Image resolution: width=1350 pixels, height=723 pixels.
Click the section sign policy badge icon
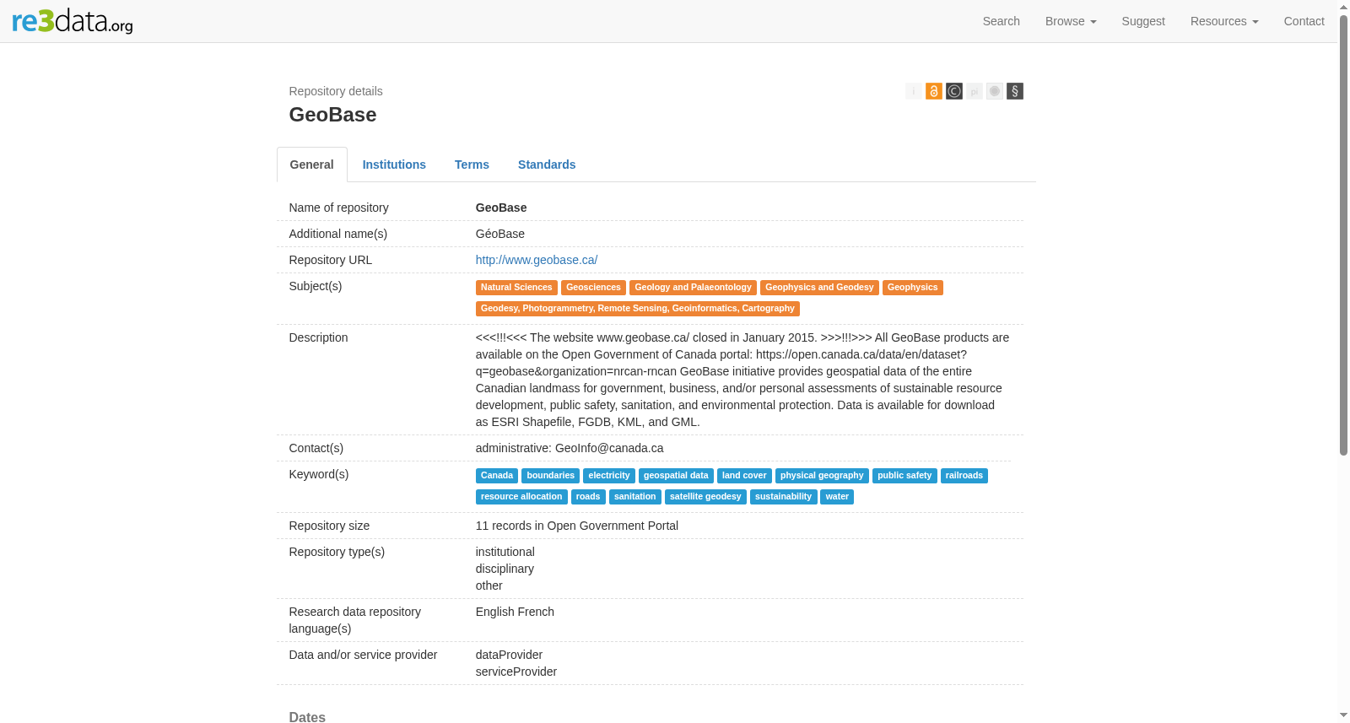tap(1015, 91)
